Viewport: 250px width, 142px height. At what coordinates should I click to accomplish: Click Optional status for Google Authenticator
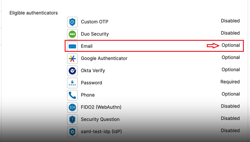(231, 57)
